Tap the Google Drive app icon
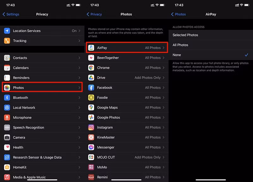Screen dimensions: 253x182 coord(91,78)
